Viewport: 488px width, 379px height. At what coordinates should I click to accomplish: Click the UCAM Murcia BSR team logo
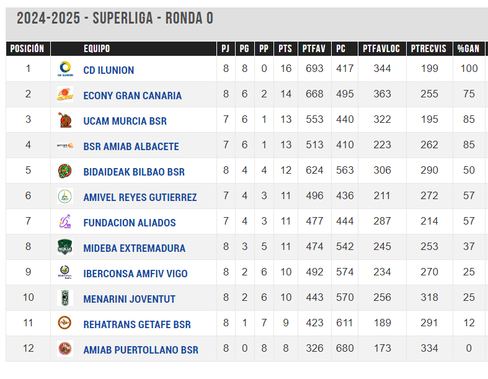pyautogui.click(x=65, y=120)
